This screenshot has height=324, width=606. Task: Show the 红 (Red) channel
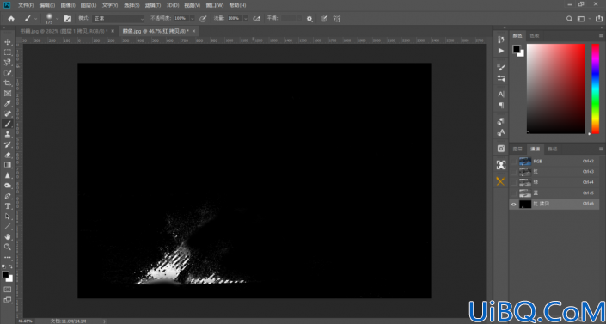point(514,172)
